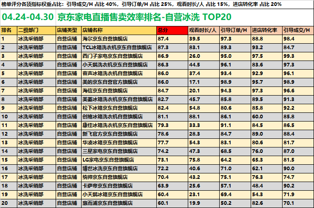
Task: Click the weight description line at top
Action: click(x=141, y=4)
